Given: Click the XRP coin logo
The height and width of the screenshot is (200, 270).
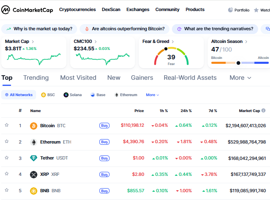Looking at the screenshot, I should (x=34, y=174).
